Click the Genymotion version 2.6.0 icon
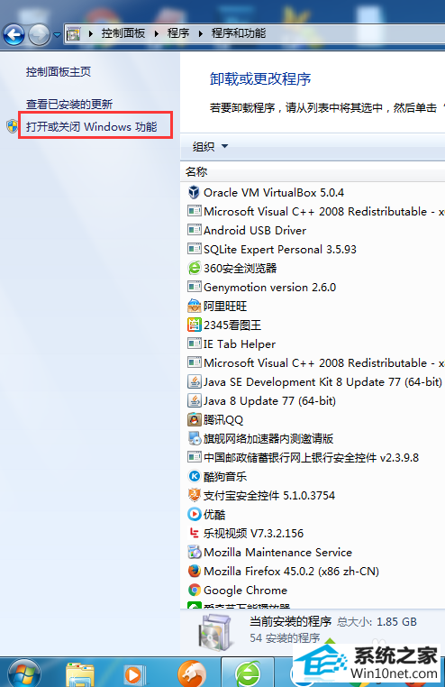This screenshot has width=445, height=687. pos(194,287)
